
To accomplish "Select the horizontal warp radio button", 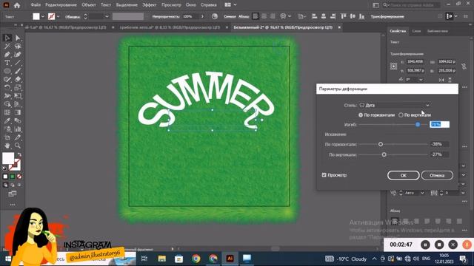I will click(361, 115).
